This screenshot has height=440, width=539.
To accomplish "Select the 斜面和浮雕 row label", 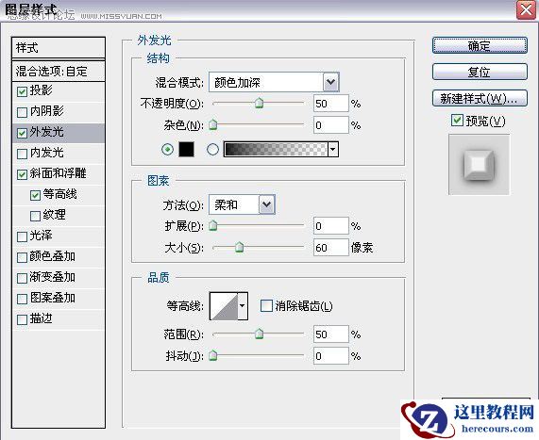I will (x=58, y=173).
